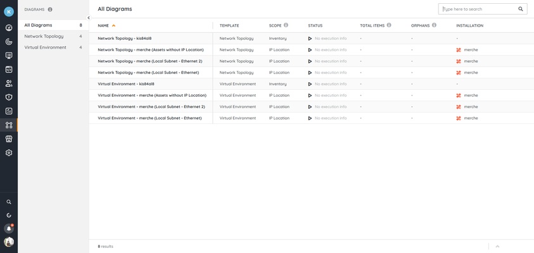Open the notifications bell
Image resolution: width=534 pixels, height=253 pixels.
pos(9,228)
